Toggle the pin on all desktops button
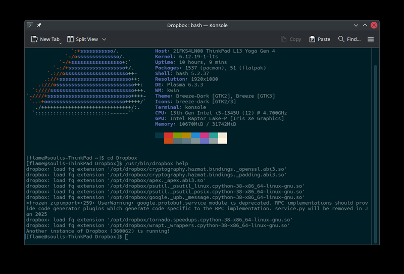The height and width of the screenshot is (274, 404). pyautogui.click(x=39, y=25)
